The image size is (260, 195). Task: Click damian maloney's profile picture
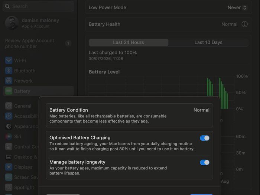click(12, 23)
